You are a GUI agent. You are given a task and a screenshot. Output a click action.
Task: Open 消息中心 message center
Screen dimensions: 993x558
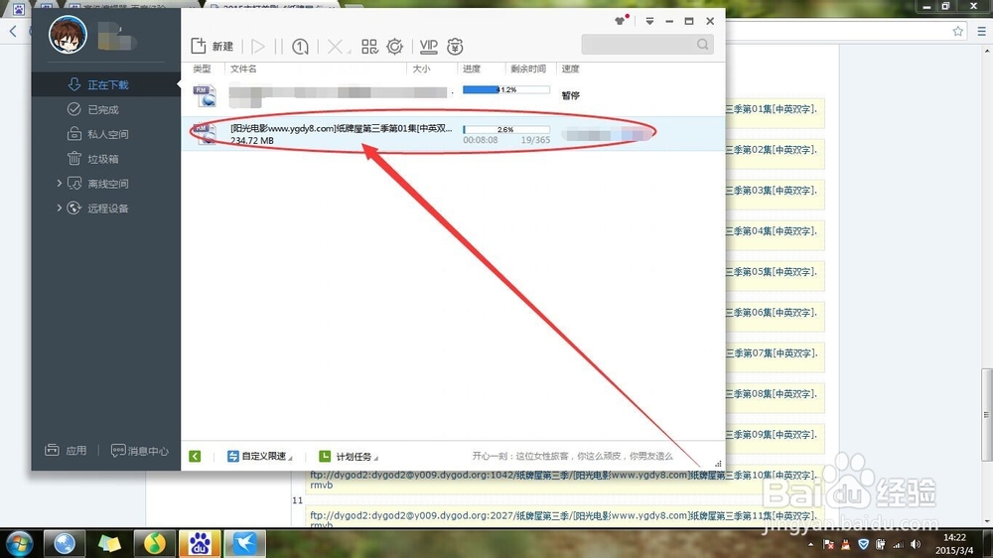pos(139,451)
